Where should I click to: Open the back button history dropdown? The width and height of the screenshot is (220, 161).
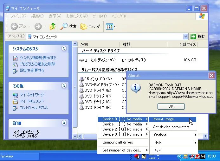point(29,26)
